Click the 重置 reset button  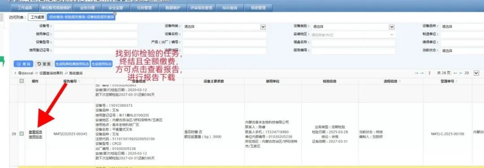coord(44,64)
